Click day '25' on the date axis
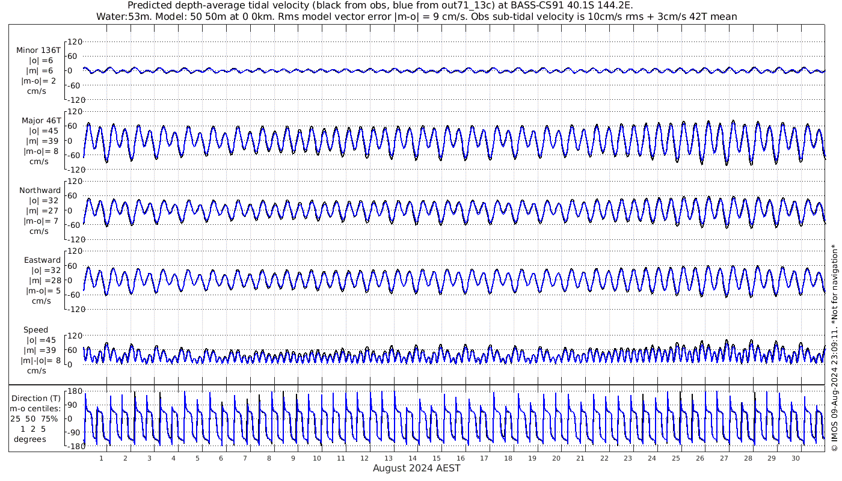The height and width of the screenshot is (481, 842). coord(676,459)
